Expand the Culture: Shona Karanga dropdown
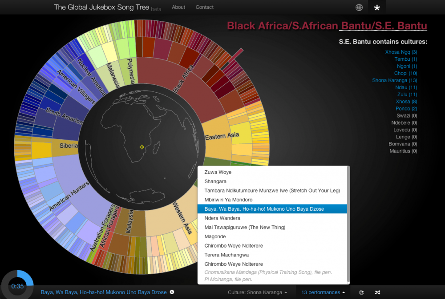 (257, 292)
